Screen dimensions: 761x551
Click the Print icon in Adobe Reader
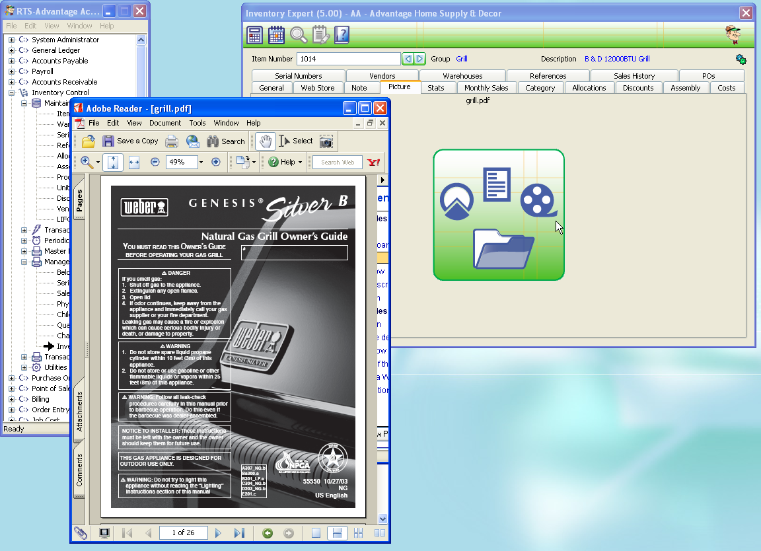coord(171,141)
